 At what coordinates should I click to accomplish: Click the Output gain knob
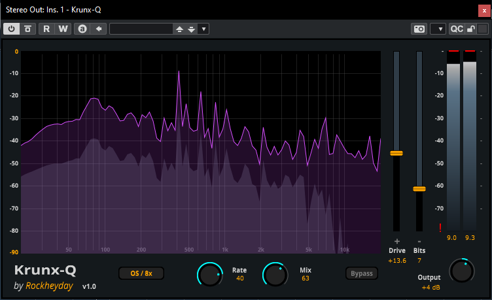[x=462, y=271]
